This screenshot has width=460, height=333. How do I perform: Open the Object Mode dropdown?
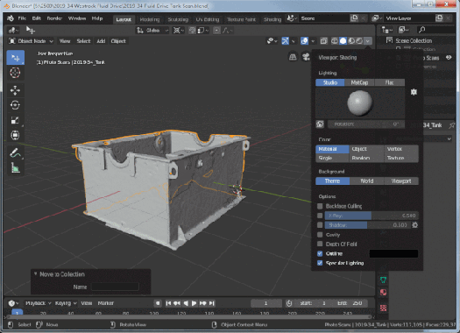tap(31, 41)
